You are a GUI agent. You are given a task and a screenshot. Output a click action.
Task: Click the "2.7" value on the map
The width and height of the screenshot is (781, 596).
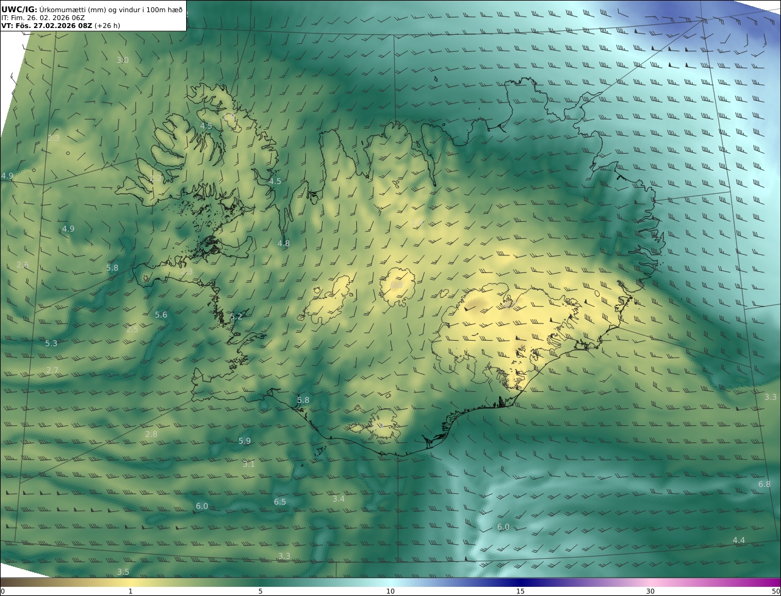click(52, 370)
